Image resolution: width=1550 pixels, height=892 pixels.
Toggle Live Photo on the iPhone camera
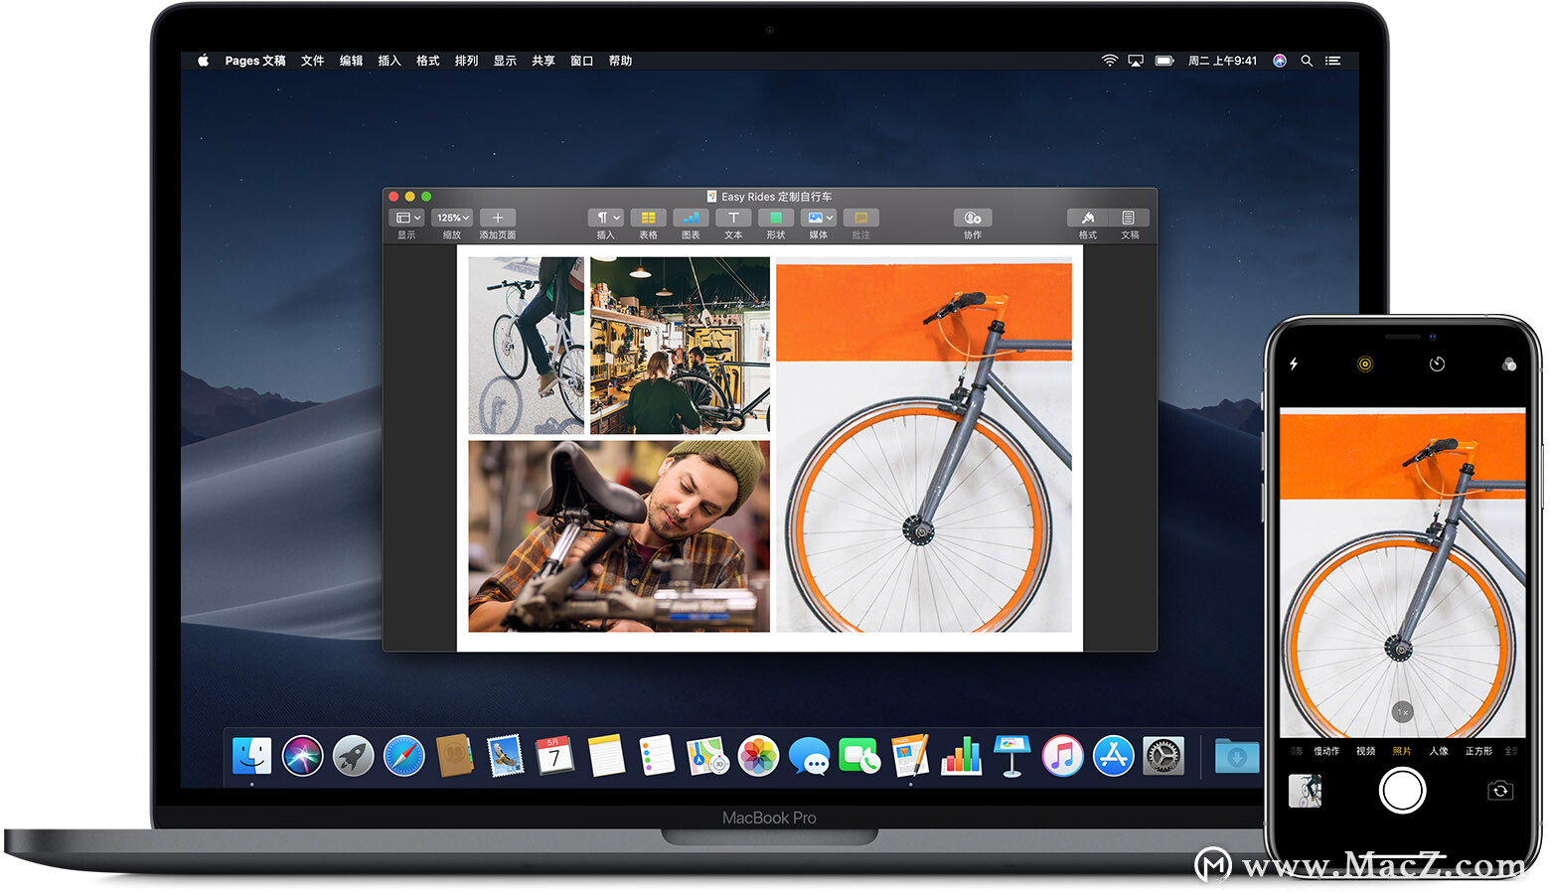click(1365, 365)
